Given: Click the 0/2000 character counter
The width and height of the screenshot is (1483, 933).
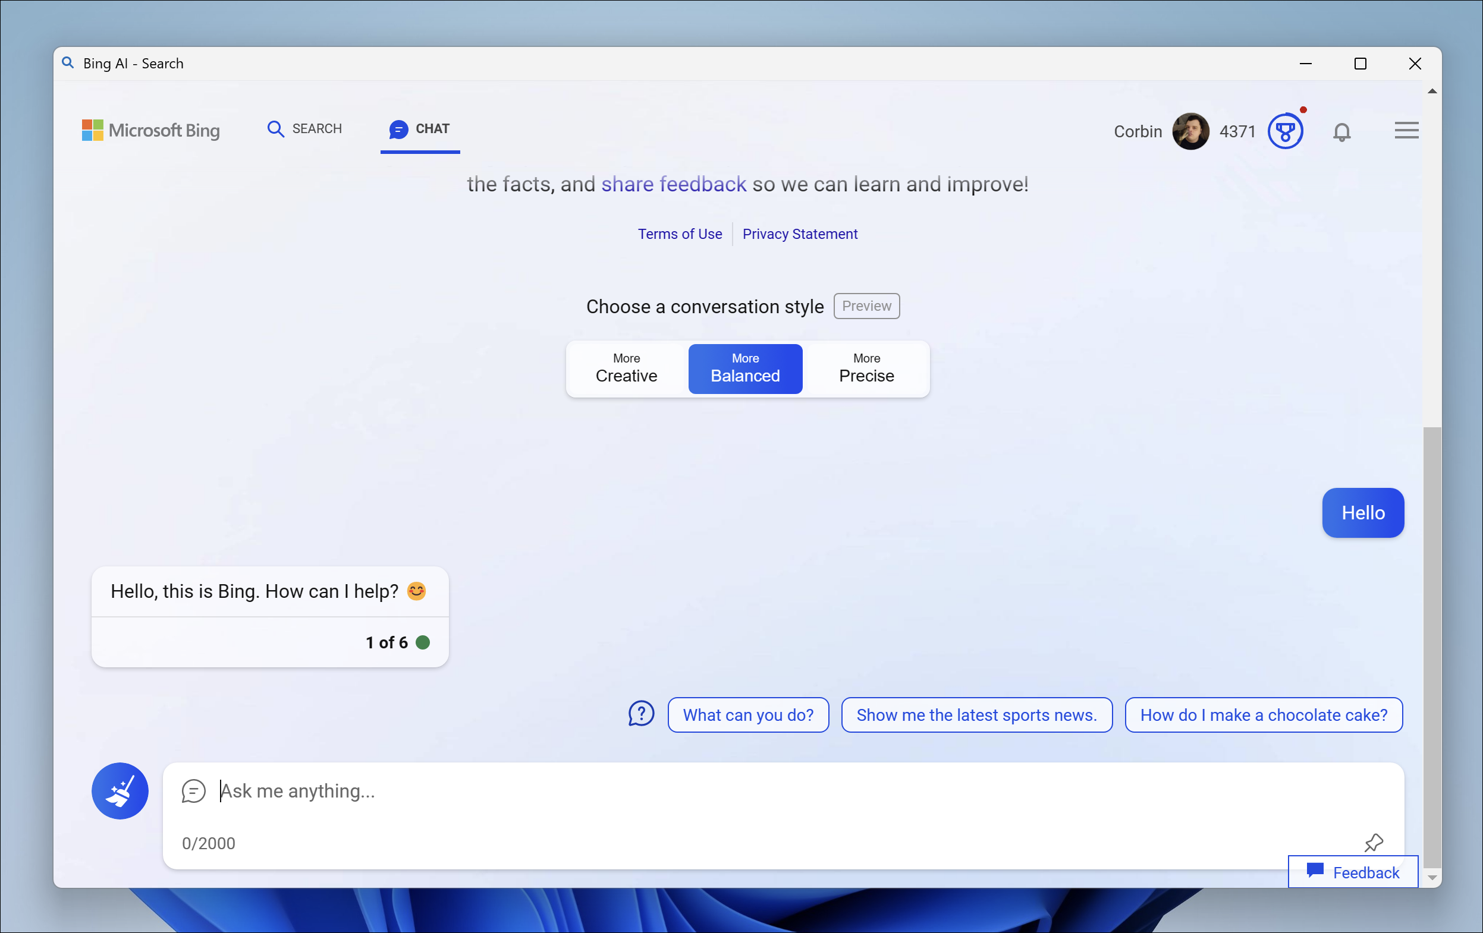Looking at the screenshot, I should (x=208, y=843).
